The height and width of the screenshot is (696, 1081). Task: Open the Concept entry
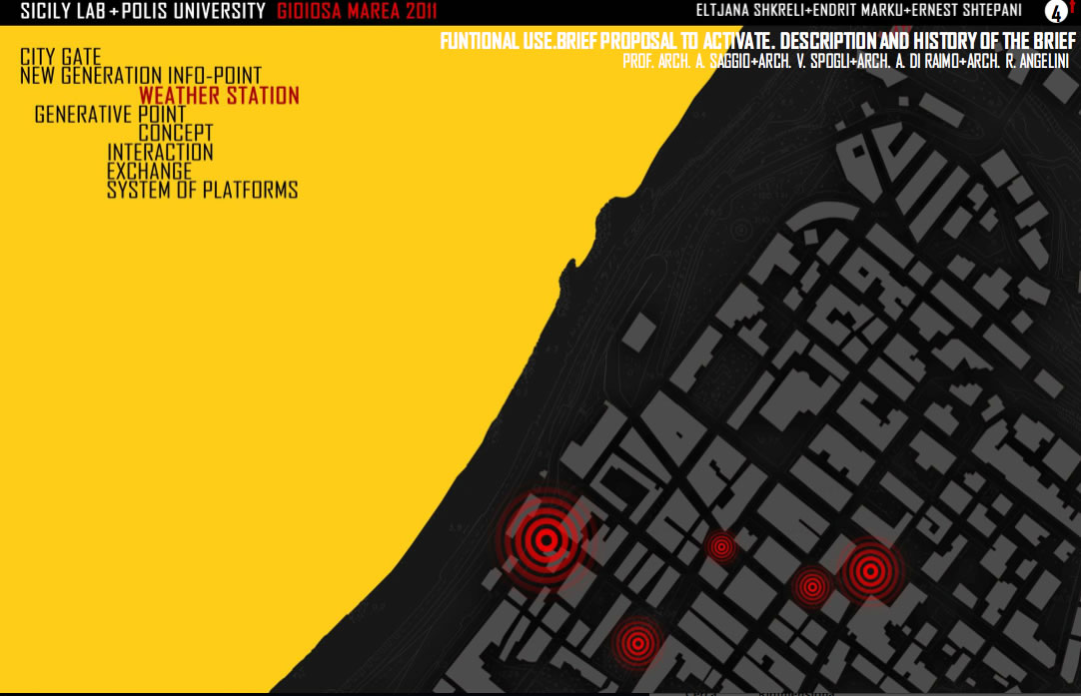tap(176, 133)
